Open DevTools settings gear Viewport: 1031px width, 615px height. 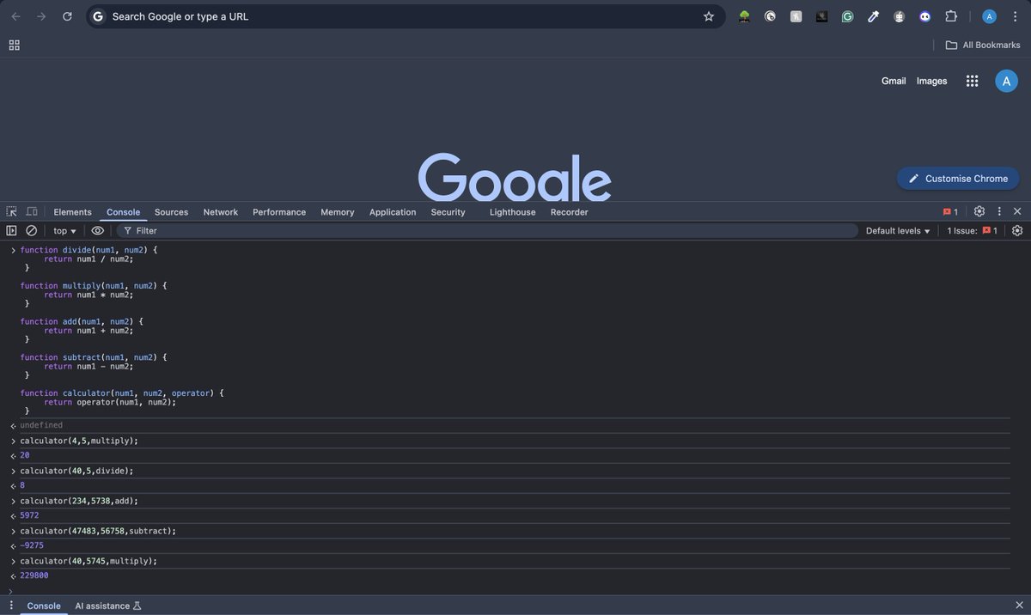click(x=979, y=211)
